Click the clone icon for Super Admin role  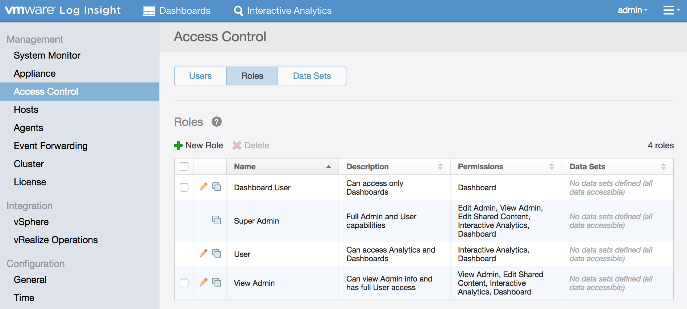[217, 220]
